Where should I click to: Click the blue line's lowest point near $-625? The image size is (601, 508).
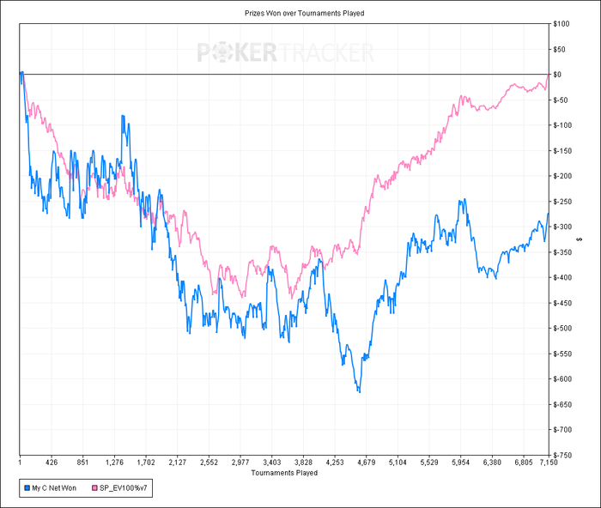(359, 391)
